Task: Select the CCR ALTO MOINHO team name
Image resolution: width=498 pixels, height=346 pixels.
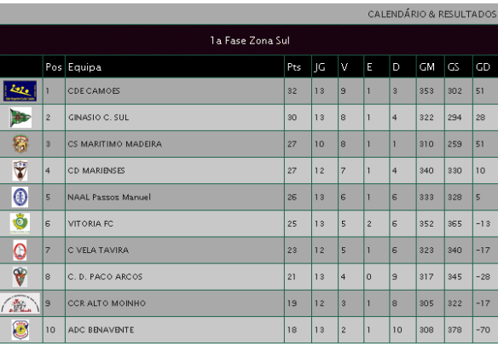Action: tap(107, 303)
